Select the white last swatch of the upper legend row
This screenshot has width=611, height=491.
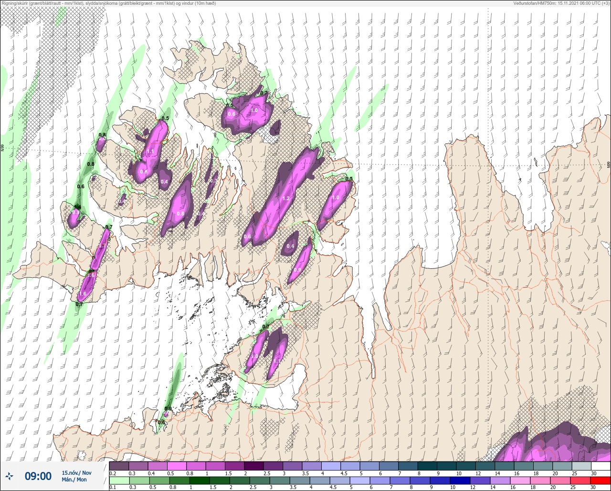click(x=600, y=466)
